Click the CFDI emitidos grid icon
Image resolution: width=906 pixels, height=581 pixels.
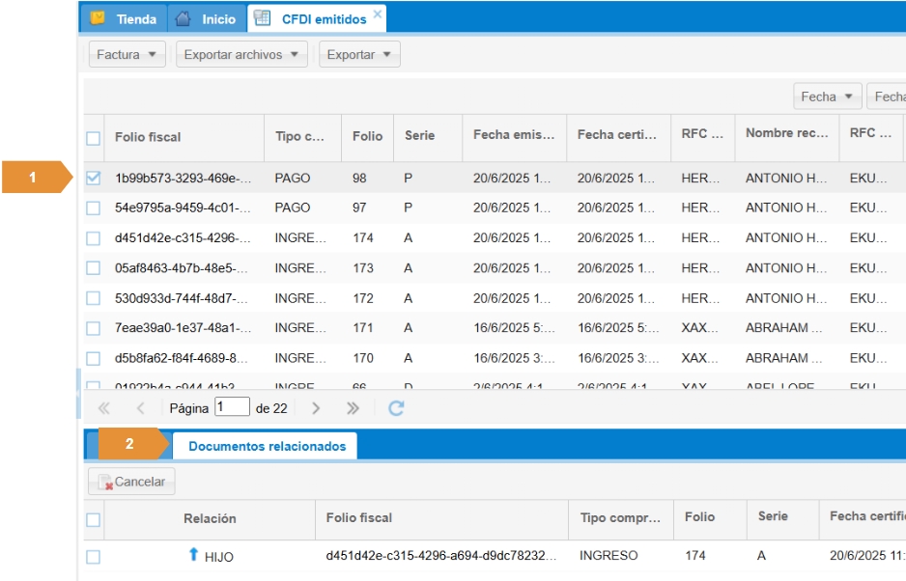262,18
